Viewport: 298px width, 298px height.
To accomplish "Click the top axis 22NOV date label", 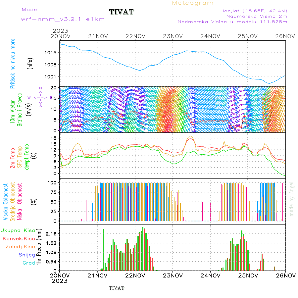I will pyautogui.click(x=135, y=36).
